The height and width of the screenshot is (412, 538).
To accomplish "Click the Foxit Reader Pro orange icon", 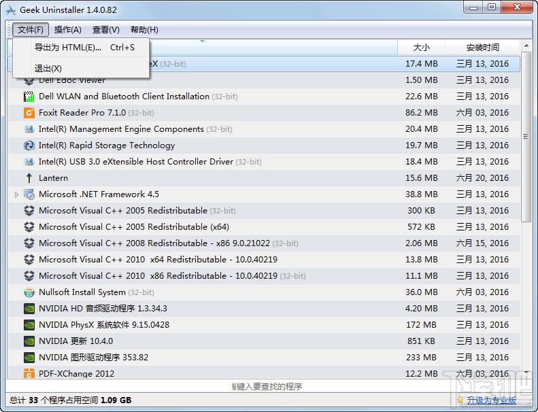I will click(x=29, y=113).
